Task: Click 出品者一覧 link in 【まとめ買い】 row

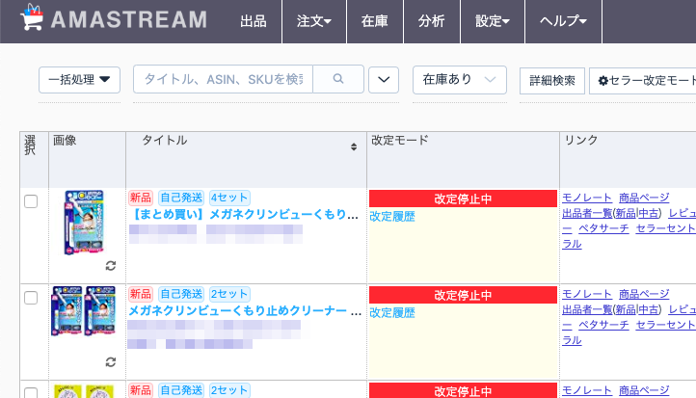Action: (587, 213)
